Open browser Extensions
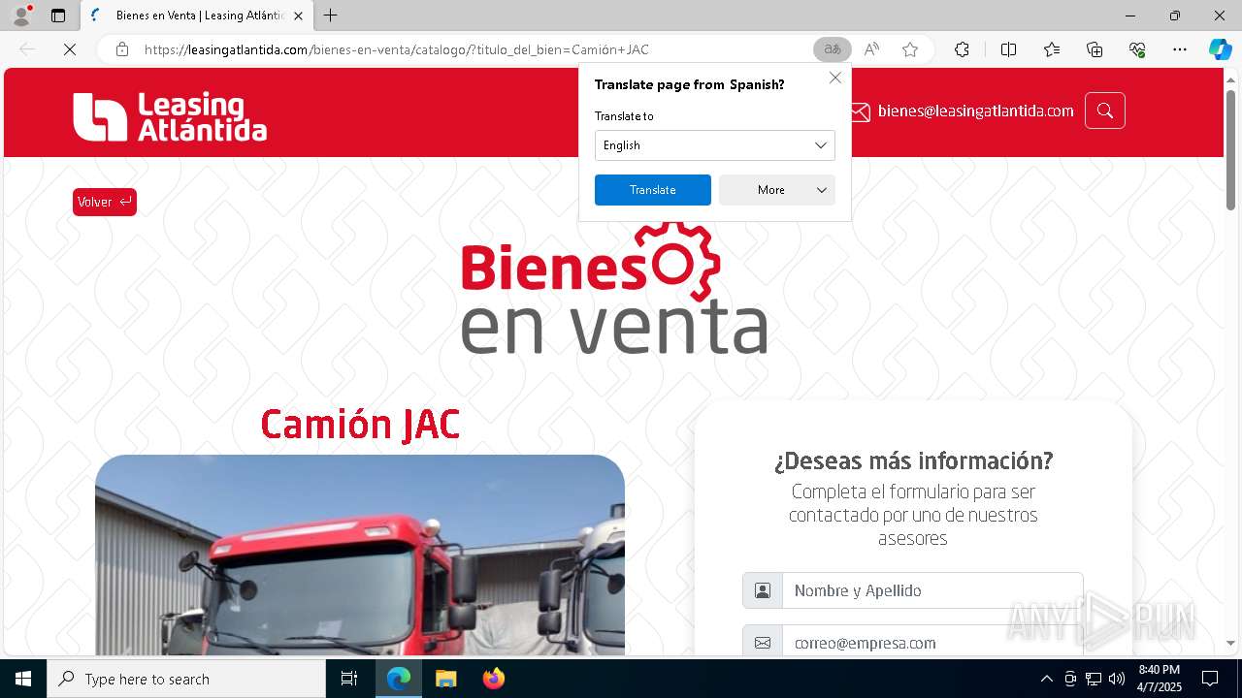The image size is (1242, 698). [962, 49]
